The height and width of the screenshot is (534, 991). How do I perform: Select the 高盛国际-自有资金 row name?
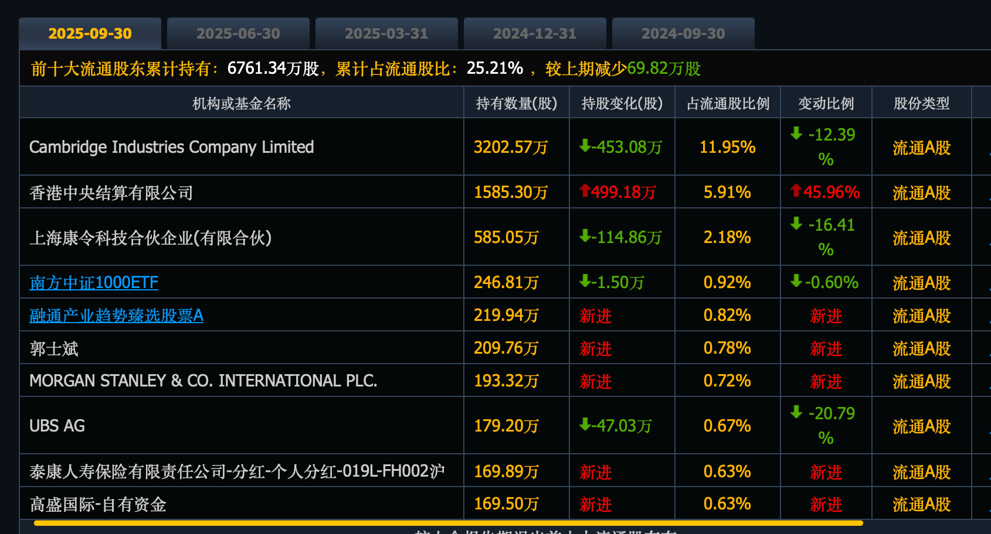(98, 504)
